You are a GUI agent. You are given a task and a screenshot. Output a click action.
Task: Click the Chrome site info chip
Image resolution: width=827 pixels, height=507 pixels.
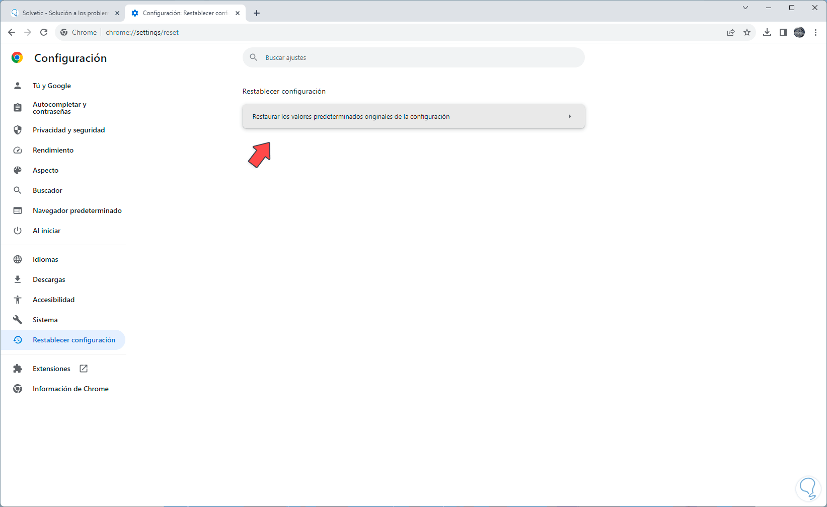tap(79, 32)
